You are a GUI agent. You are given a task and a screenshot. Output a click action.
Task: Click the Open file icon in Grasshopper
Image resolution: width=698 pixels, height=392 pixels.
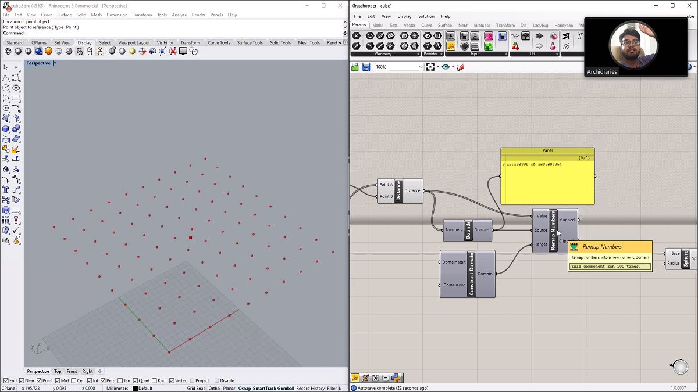pyautogui.click(x=355, y=67)
